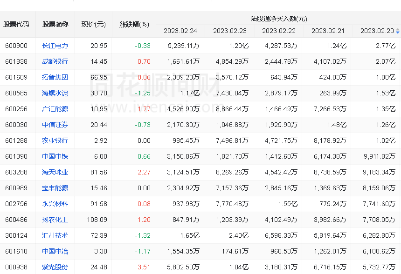The image size is (401, 274).
Task: Click stock code 601288
Action: tap(16, 140)
